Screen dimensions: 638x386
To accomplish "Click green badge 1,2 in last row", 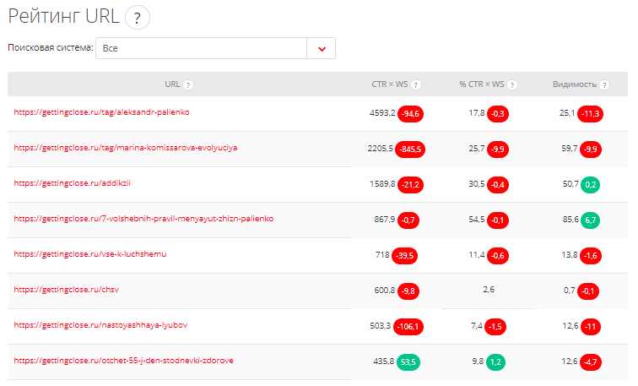I will tap(495, 362).
